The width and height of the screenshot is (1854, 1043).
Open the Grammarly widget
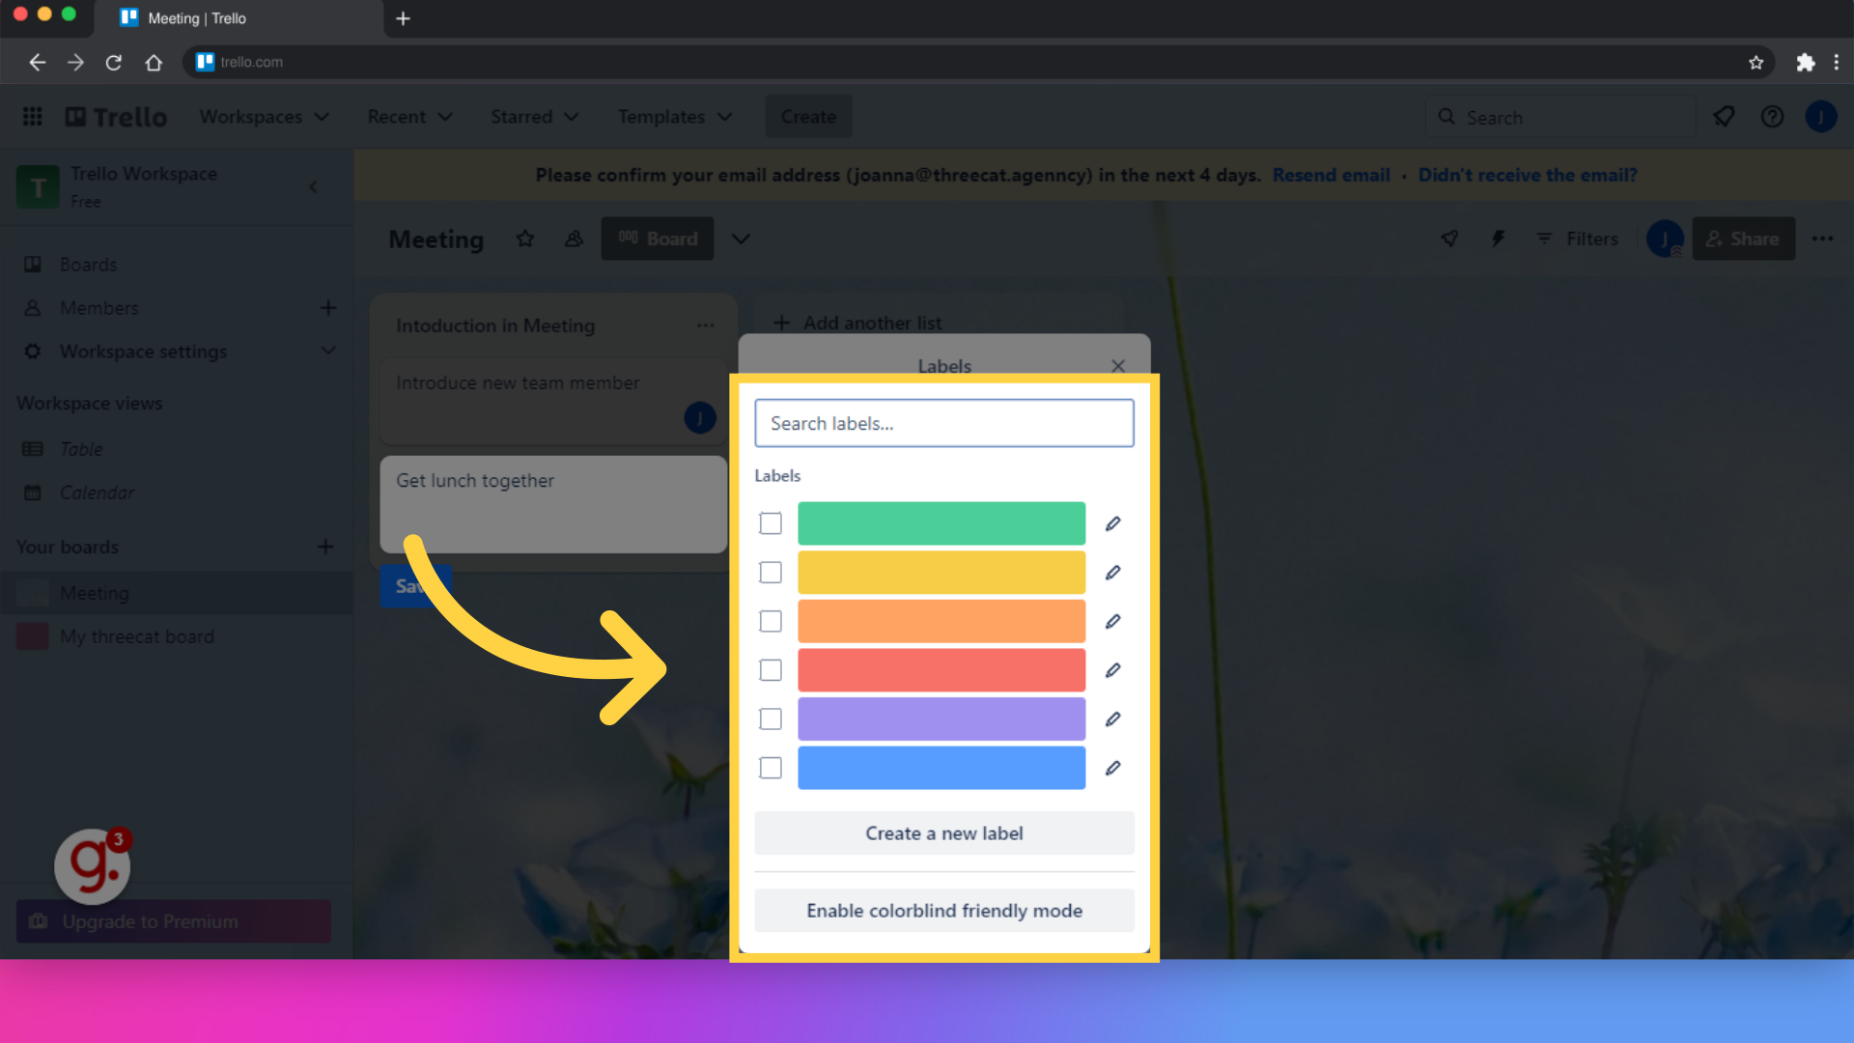(93, 866)
